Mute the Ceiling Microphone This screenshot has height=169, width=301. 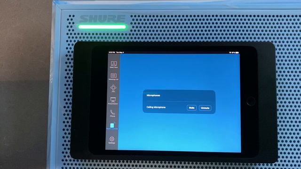pyautogui.click(x=191, y=108)
